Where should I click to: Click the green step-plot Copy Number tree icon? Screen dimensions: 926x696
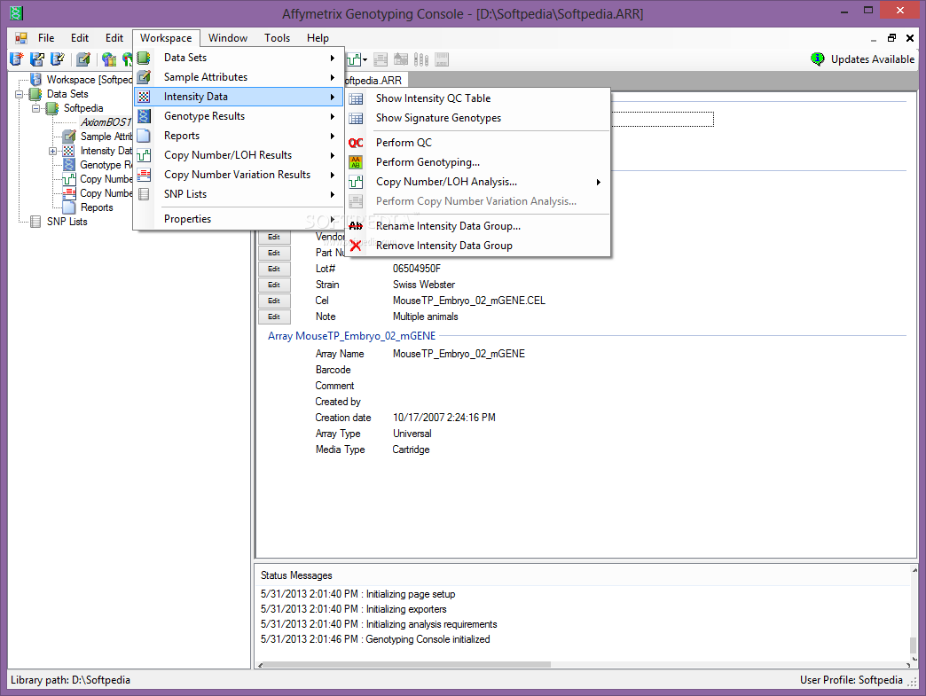click(69, 179)
